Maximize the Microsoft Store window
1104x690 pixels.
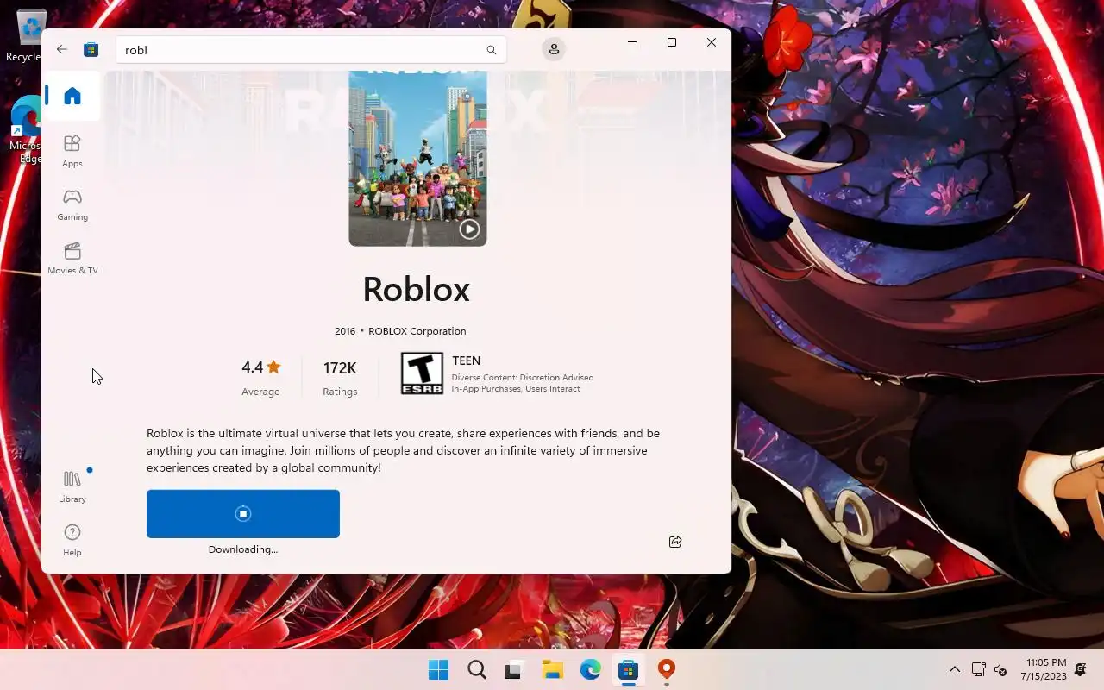coord(672,42)
